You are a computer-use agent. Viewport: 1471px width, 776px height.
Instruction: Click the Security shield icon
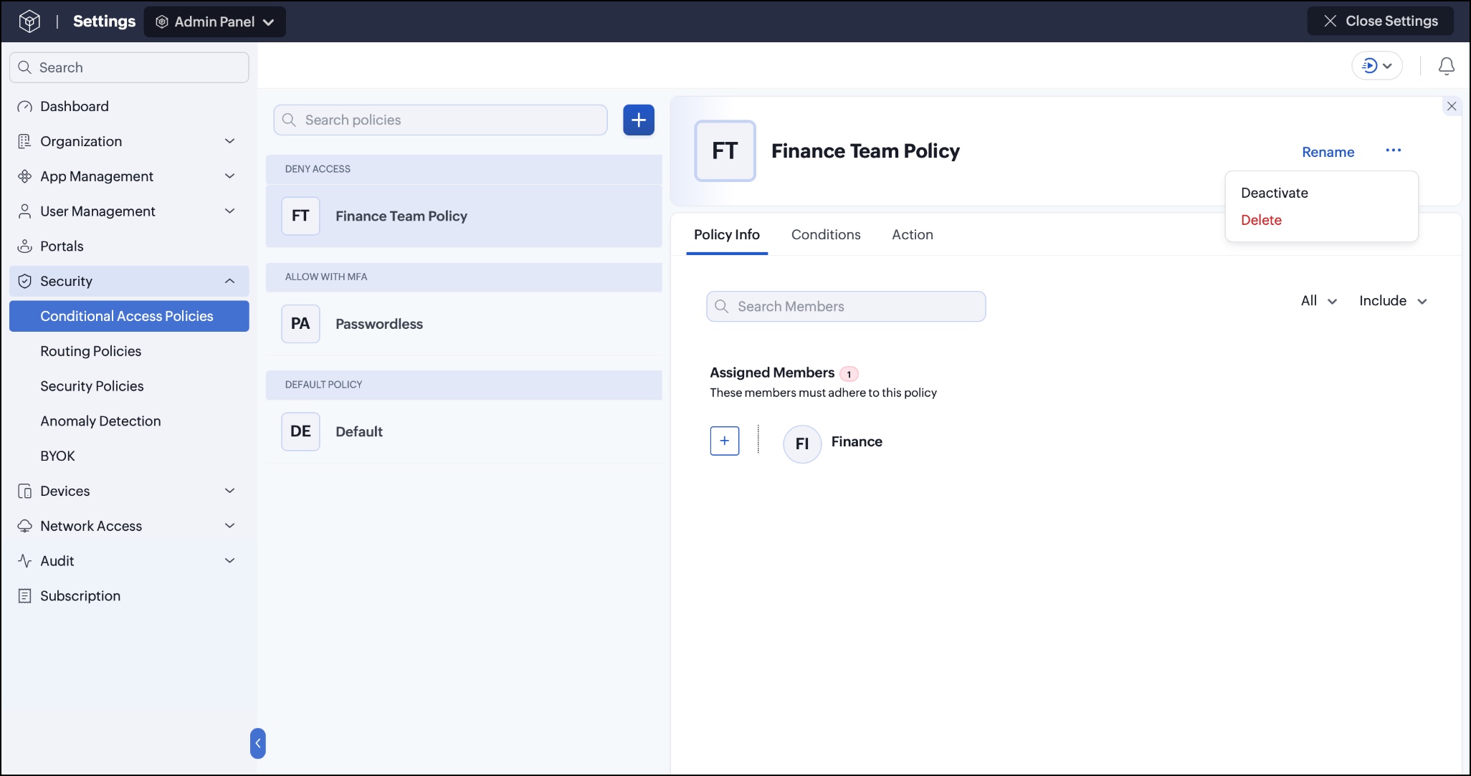point(24,282)
